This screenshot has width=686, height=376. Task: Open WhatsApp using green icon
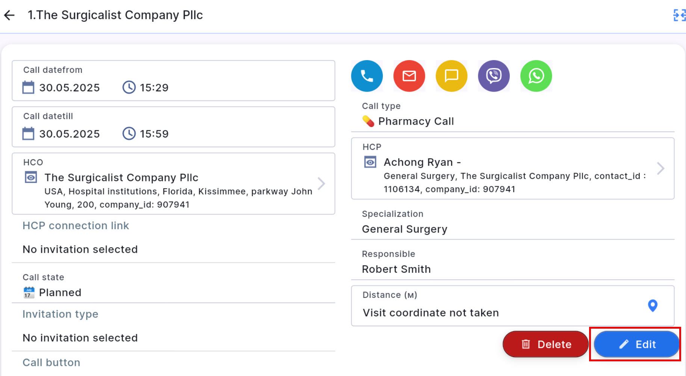536,76
